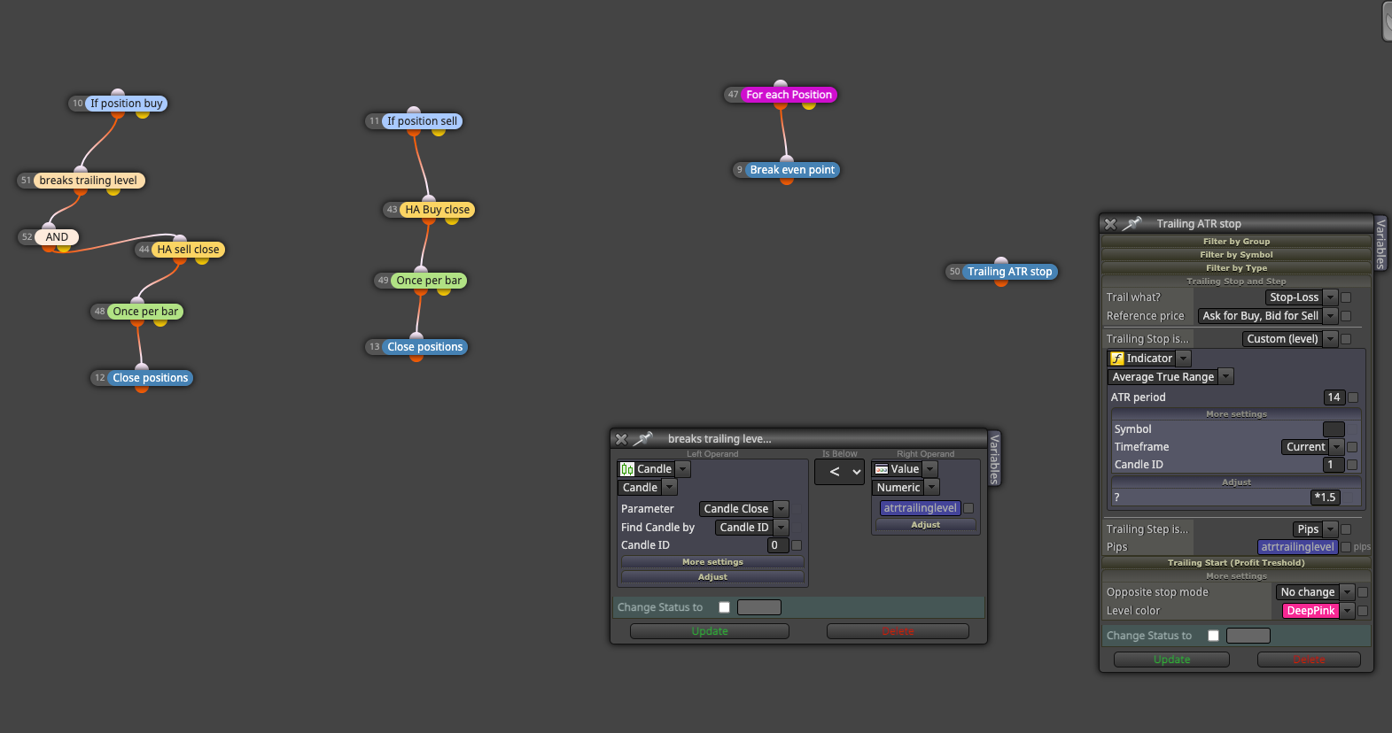Viewport: 1392px width, 733px height.
Task: Select the Trailing ATR stop node
Action: [x=1010, y=272]
